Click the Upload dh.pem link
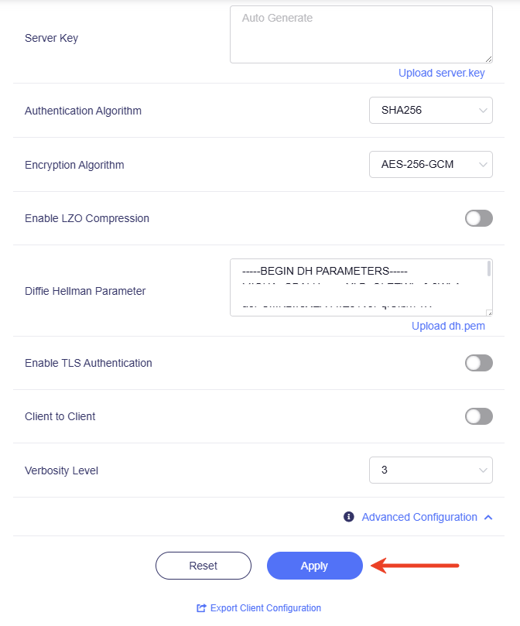The image size is (520, 626). pos(448,326)
